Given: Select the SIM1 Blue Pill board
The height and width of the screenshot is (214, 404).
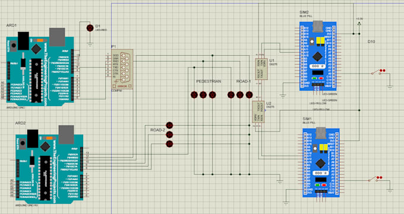Looking at the screenshot, I should [x=321, y=162].
